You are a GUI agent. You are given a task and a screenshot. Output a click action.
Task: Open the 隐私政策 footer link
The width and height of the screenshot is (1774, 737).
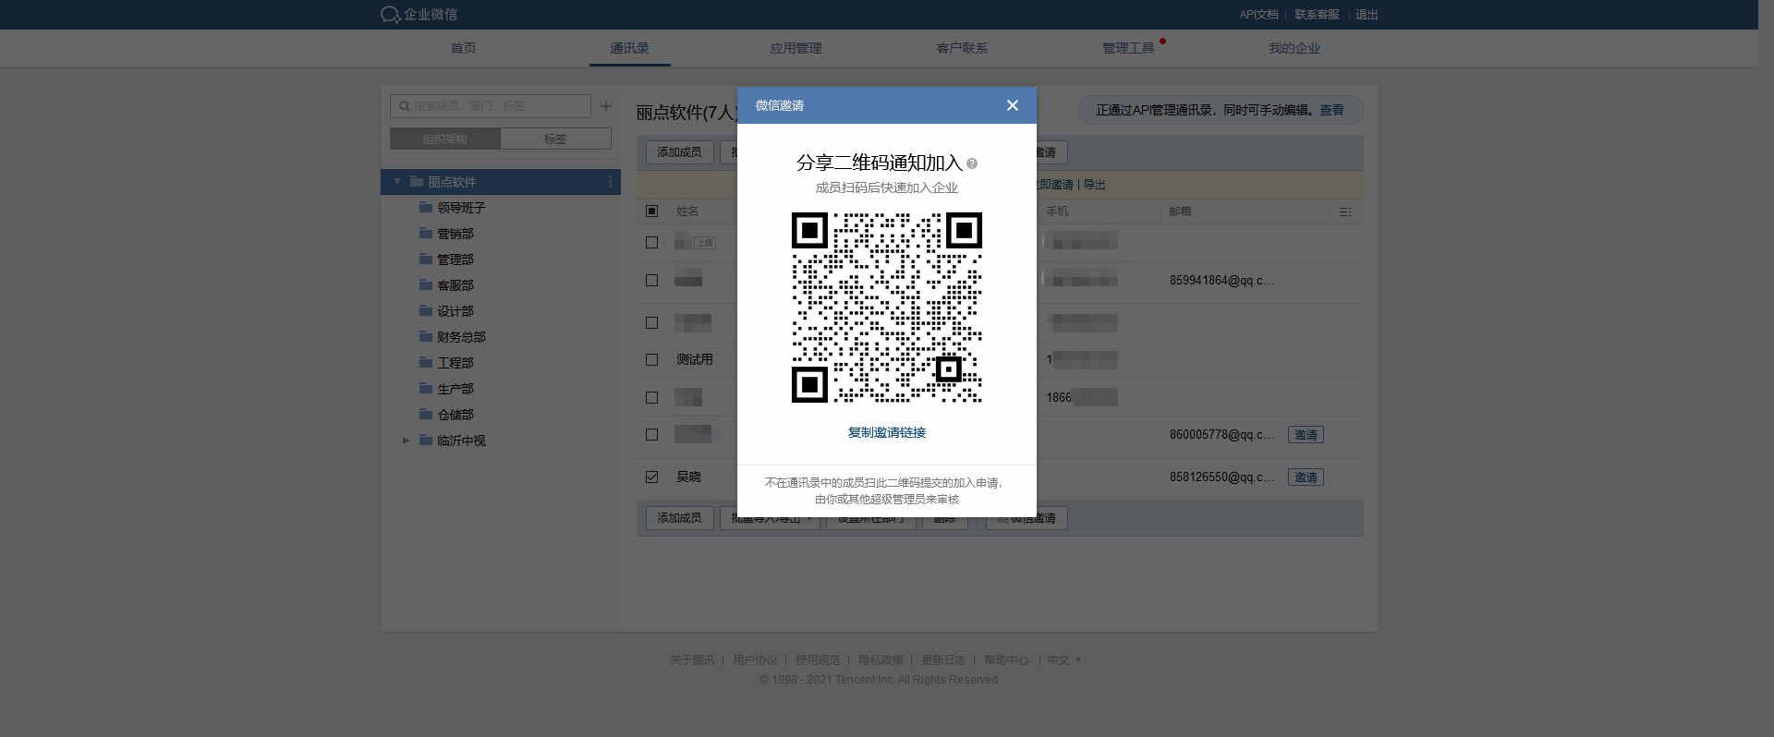[x=881, y=660]
